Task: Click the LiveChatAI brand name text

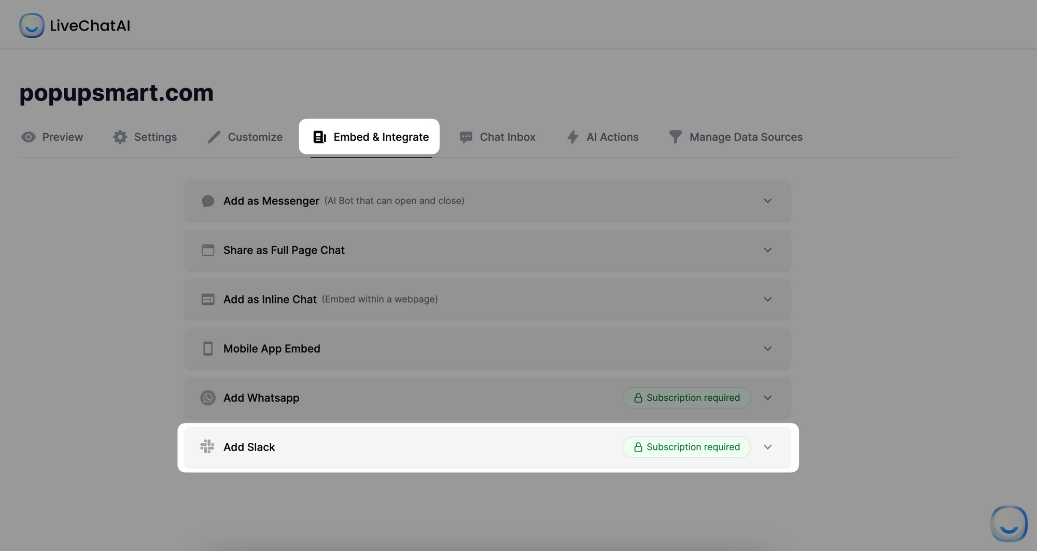Action: click(x=90, y=25)
